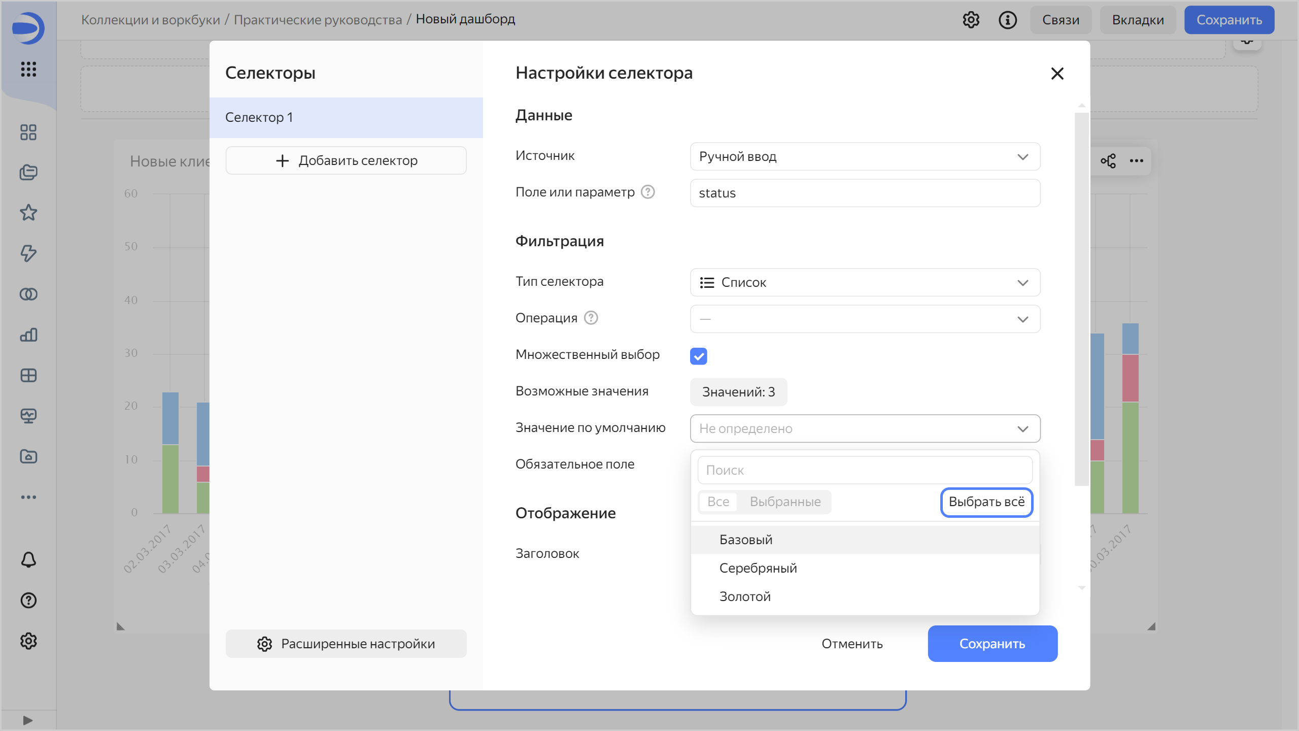Viewport: 1299px width, 731px height.
Task: Click the Выбрать всё button
Action: click(x=986, y=502)
